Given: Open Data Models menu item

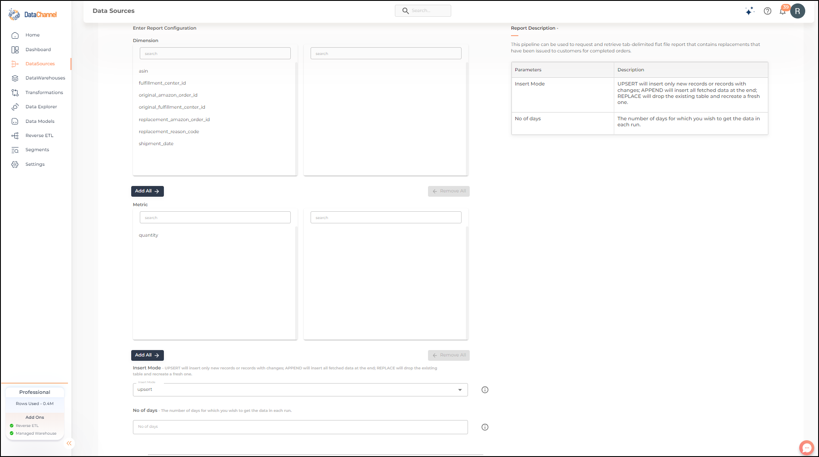Looking at the screenshot, I should 40,122.
